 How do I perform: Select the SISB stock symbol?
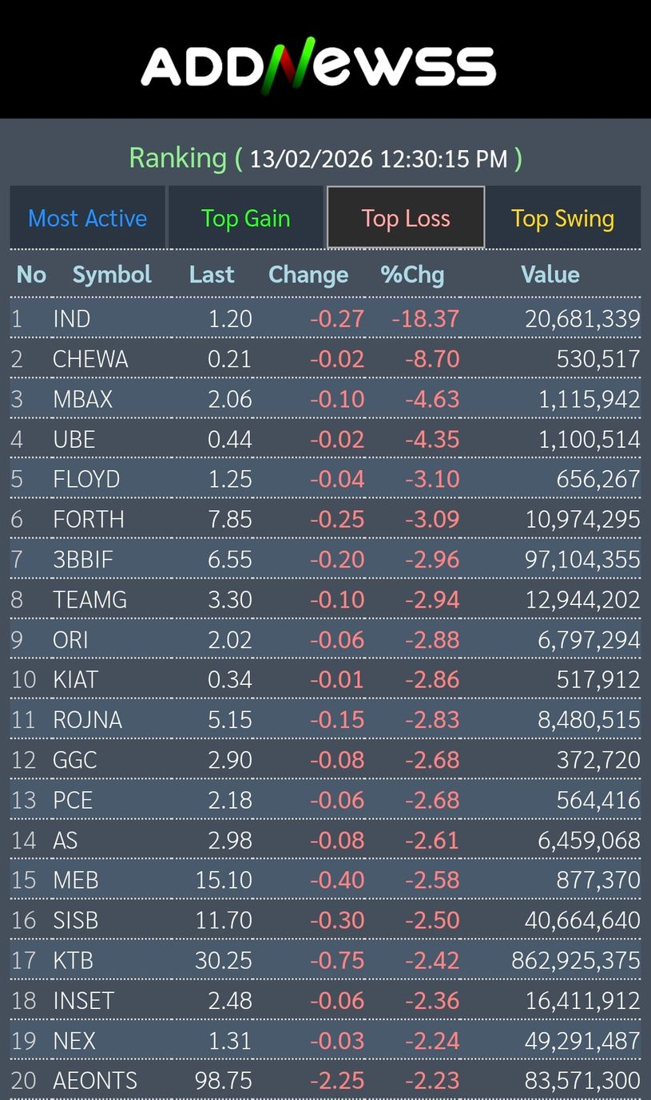pos(75,920)
